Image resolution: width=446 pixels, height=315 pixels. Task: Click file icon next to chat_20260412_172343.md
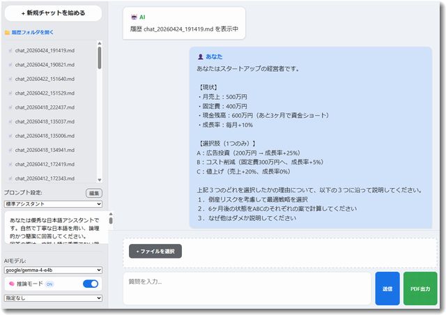pos(10,178)
